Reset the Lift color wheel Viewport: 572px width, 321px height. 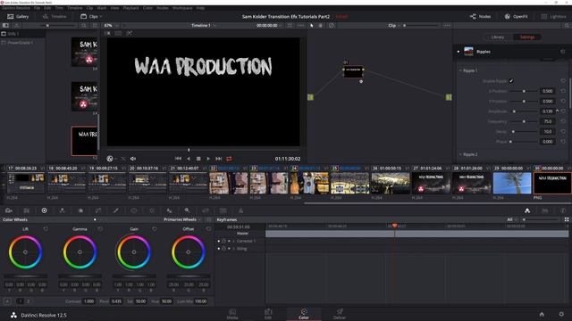[x=46, y=229]
